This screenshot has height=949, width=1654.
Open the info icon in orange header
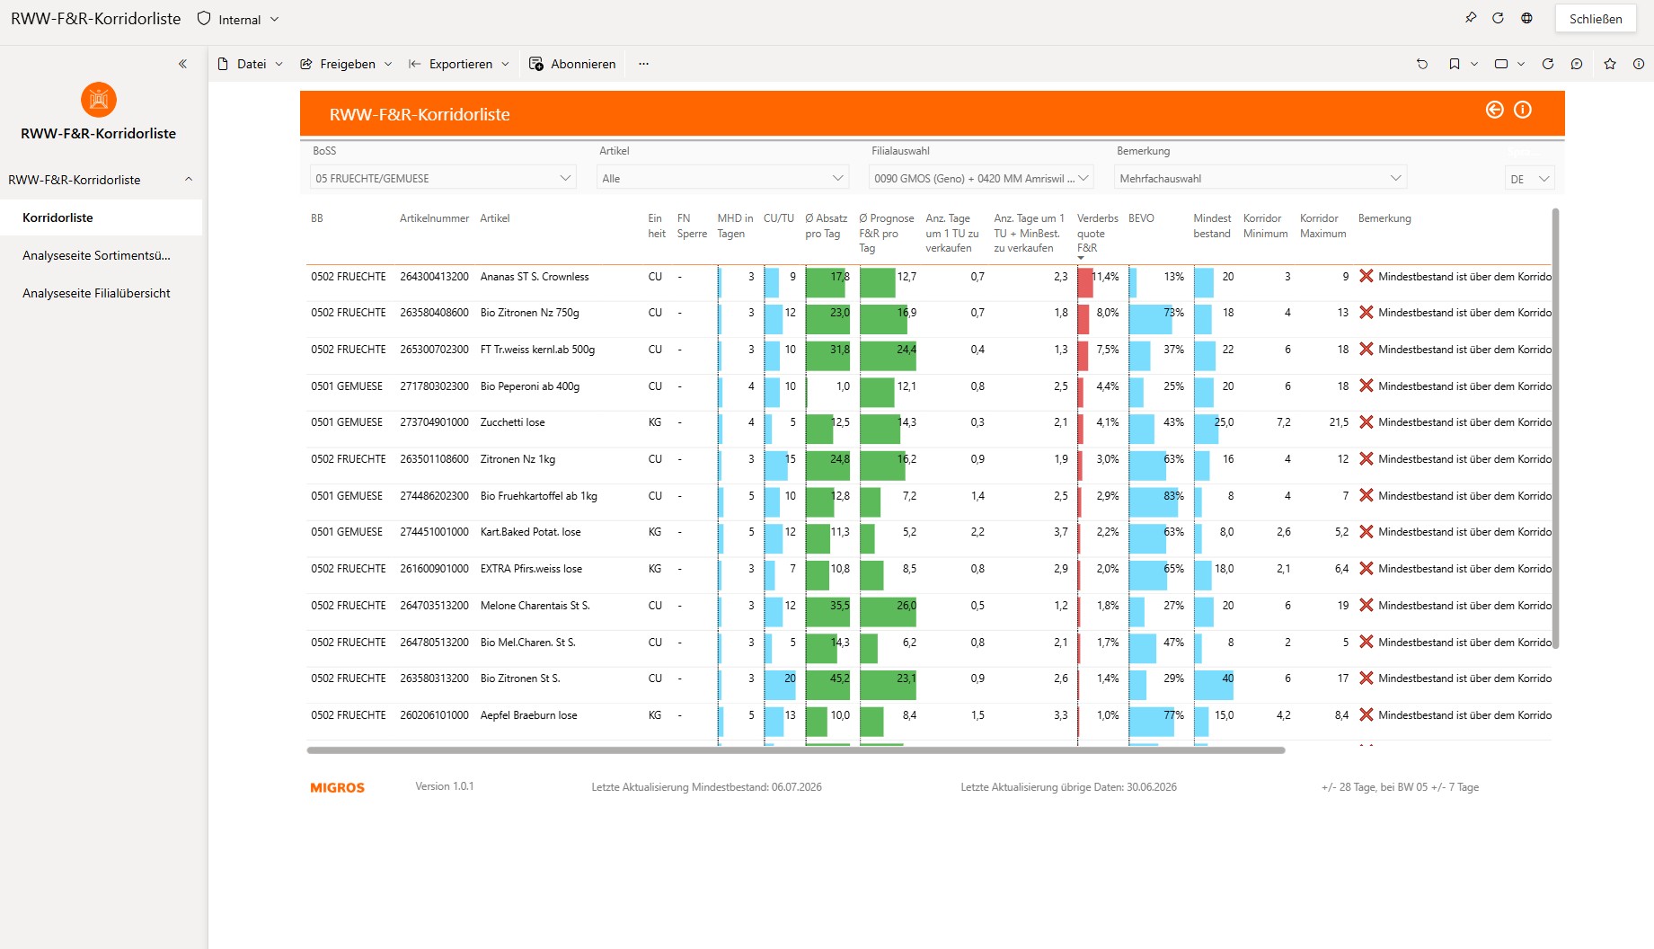point(1523,110)
